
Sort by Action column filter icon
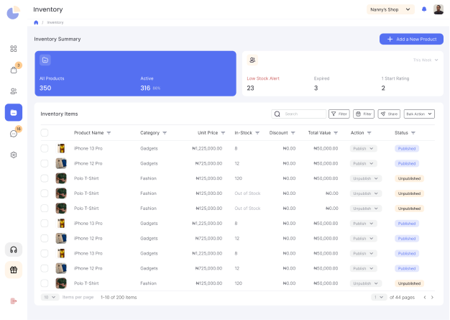(369, 133)
